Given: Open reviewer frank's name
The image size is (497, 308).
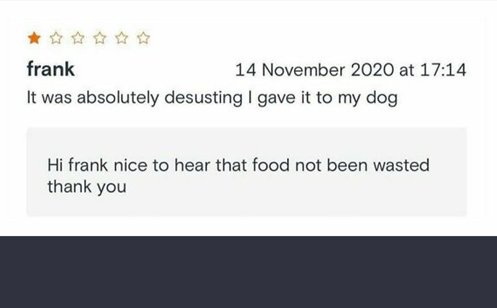Looking at the screenshot, I should coord(51,70).
